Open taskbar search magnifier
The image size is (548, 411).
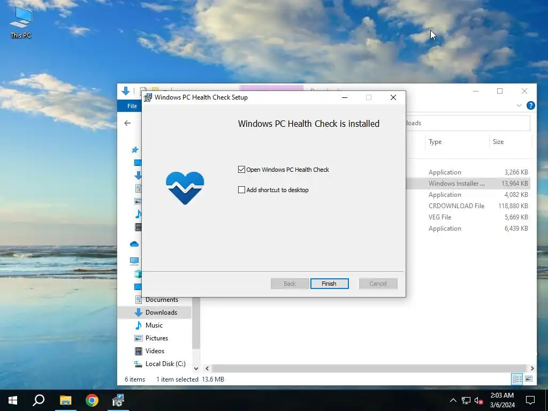pos(39,400)
